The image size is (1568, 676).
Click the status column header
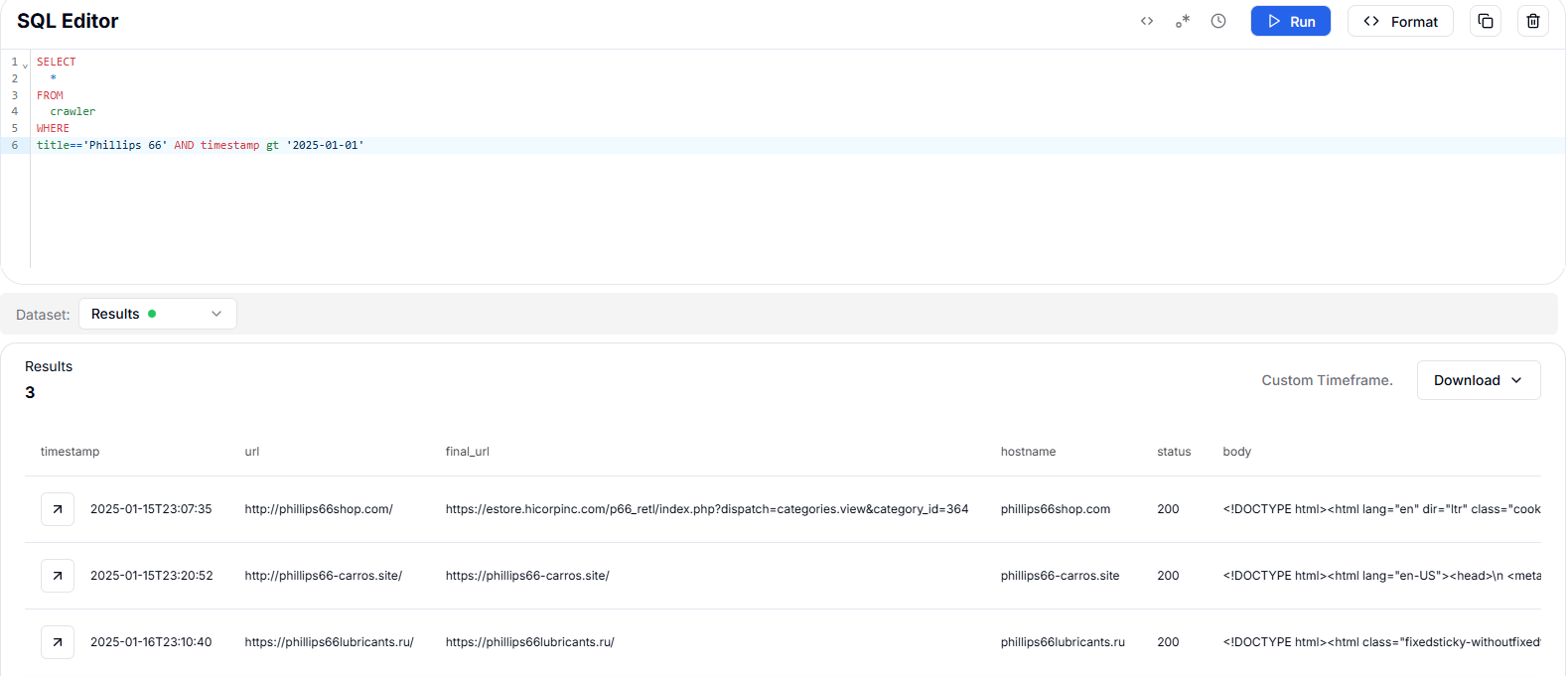pyautogui.click(x=1174, y=452)
